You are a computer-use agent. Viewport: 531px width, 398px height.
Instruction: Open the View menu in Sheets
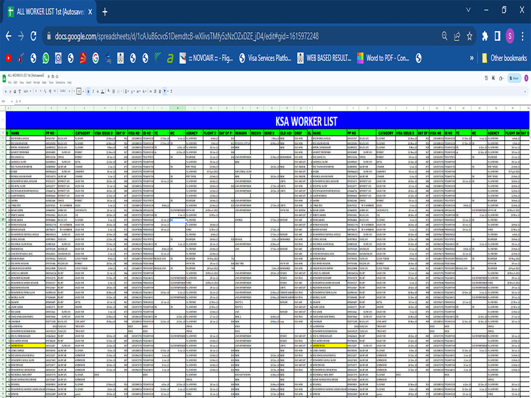(22, 83)
